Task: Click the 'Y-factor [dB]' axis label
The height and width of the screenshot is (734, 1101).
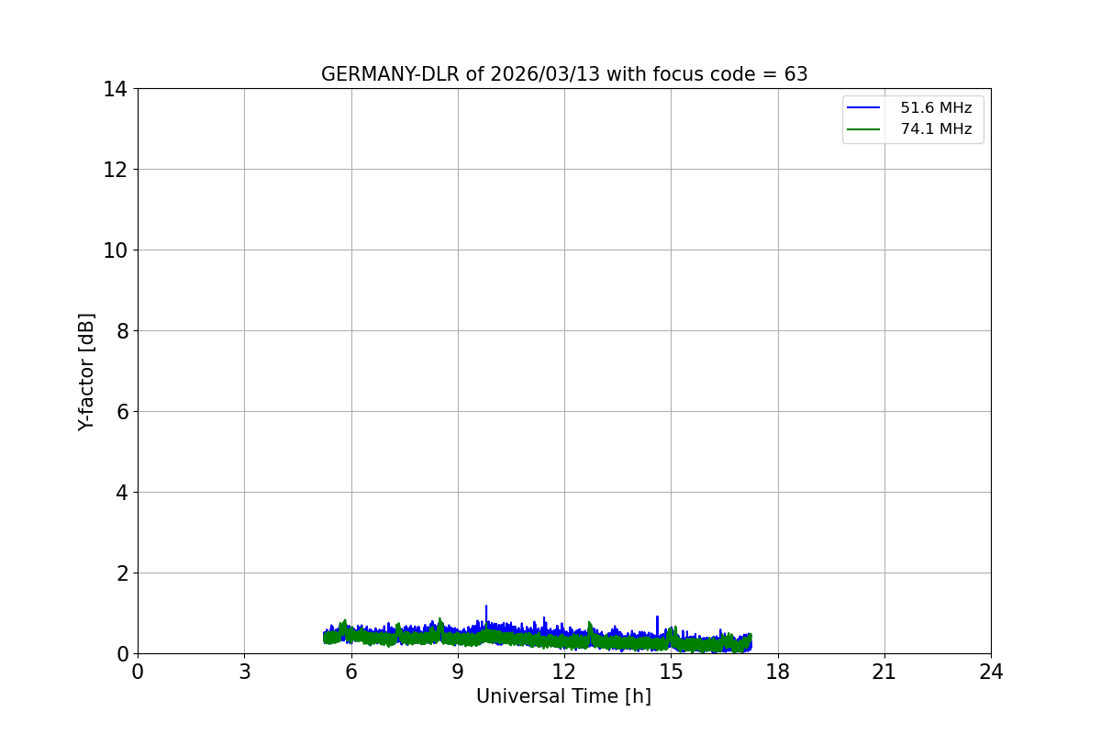Action: [x=86, y=372]
